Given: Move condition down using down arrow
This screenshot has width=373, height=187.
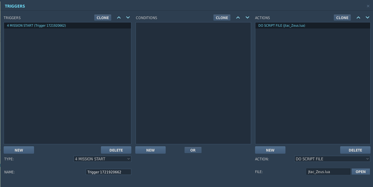Looking at the screenshot, I should pos(247,18).
